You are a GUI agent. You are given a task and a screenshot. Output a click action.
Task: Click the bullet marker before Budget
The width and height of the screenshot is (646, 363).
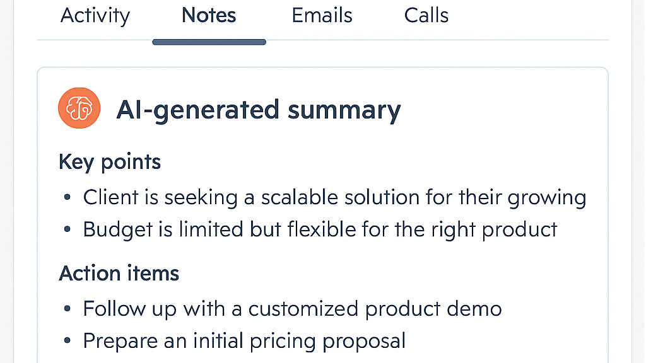click(67, 229)
